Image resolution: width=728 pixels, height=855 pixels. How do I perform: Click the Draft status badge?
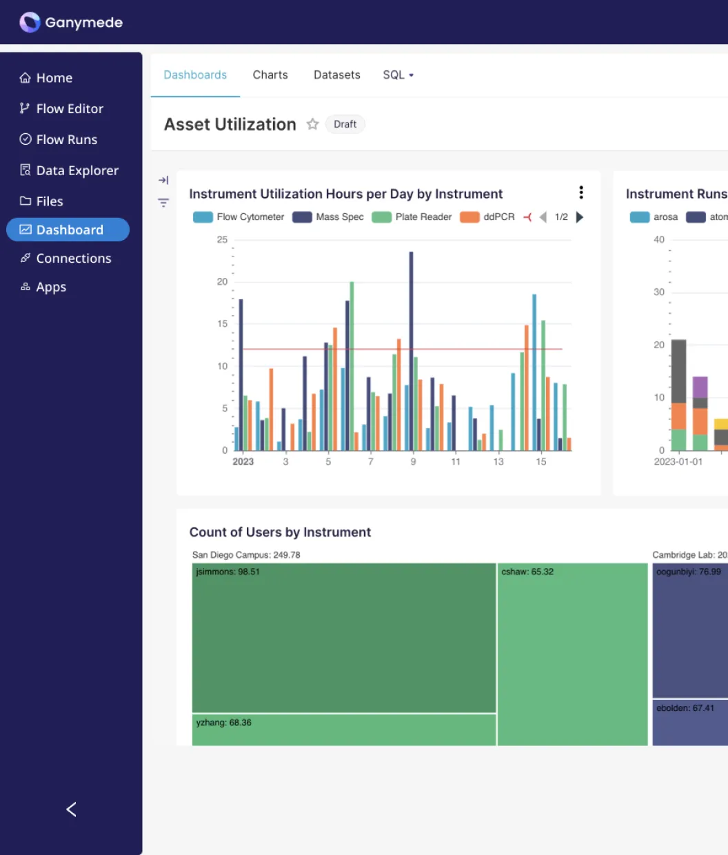345,124
